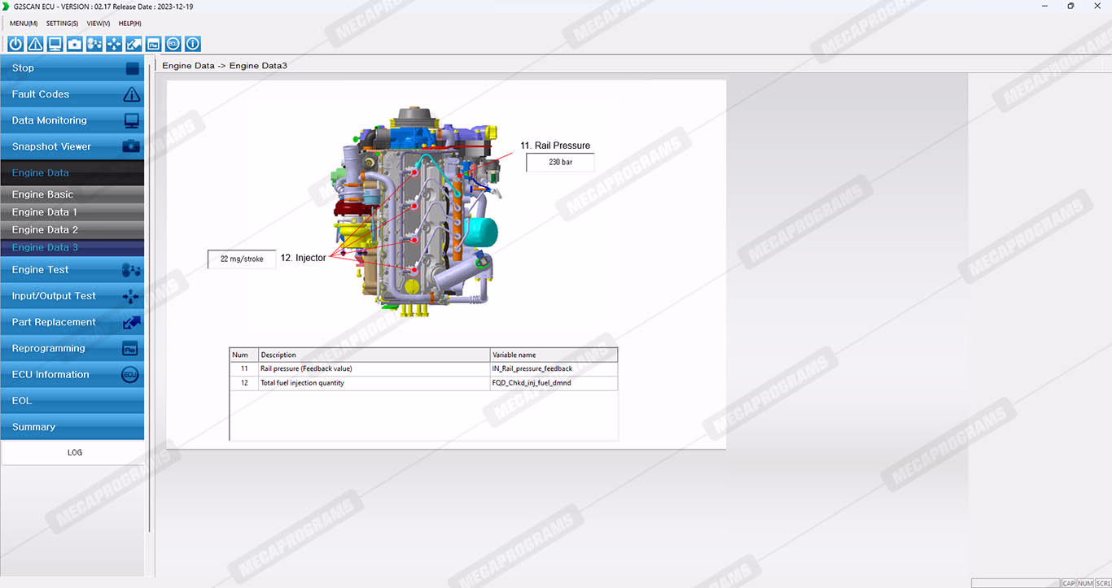Click the monitor toolbar icon for data monitoring
1112x588 pixels.
click(55, 44)
